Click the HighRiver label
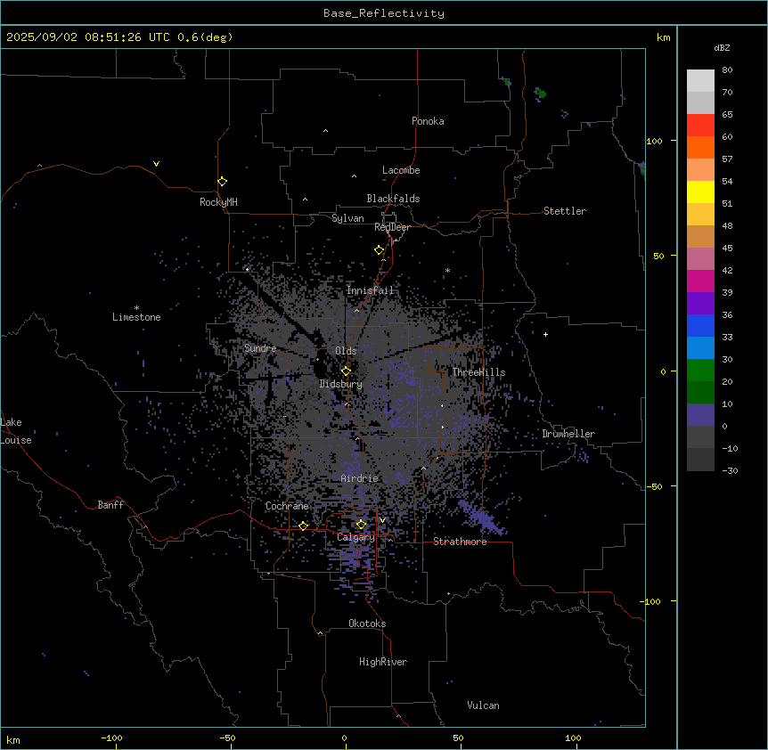The width and height of the screenshot is (768, 750). (383, 662)
